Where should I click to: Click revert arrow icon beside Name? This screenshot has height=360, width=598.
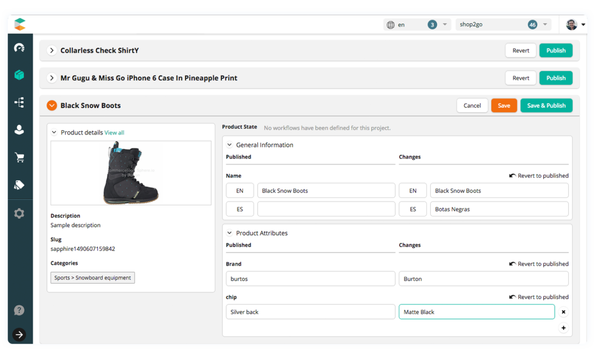tap(512, 176)
